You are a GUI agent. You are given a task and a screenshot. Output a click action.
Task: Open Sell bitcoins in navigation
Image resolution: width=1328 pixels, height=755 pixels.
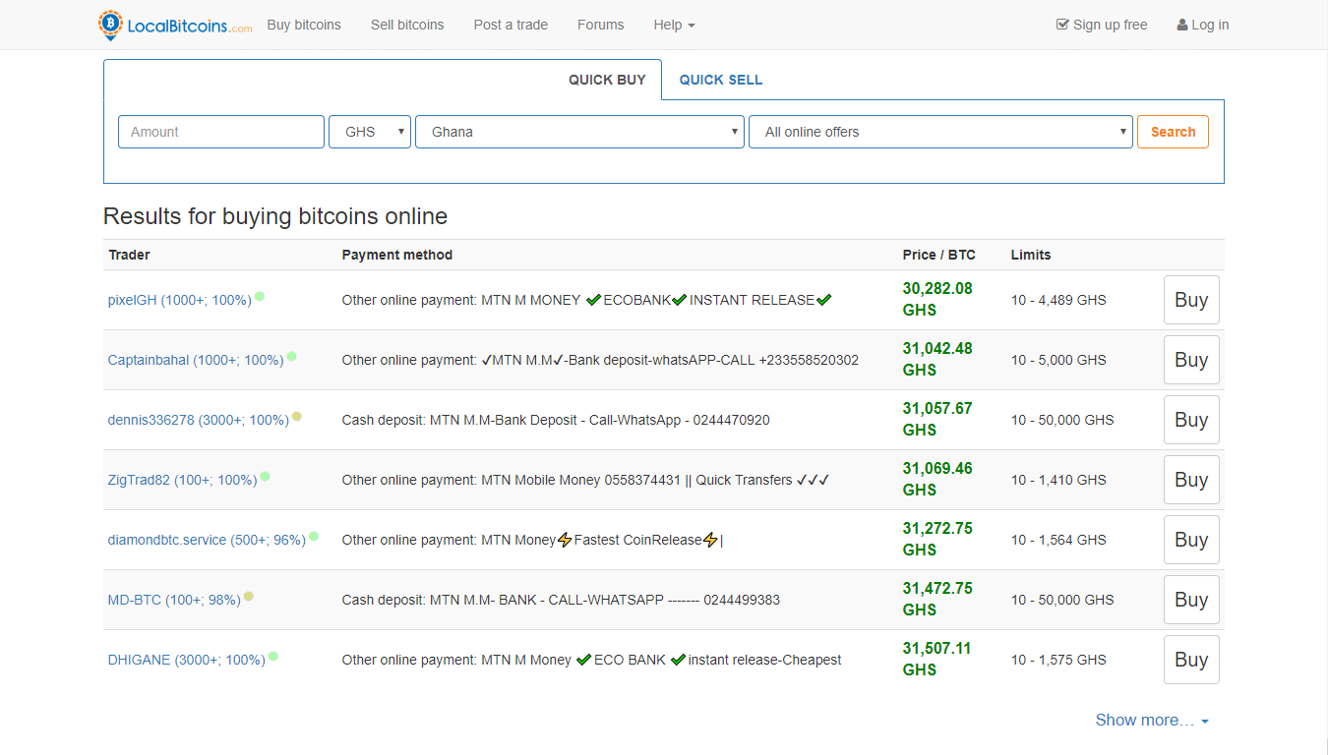(407, 25)
